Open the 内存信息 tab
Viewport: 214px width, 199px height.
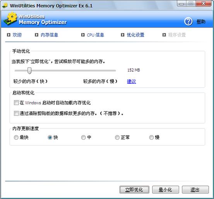click(x=49, y=35)
